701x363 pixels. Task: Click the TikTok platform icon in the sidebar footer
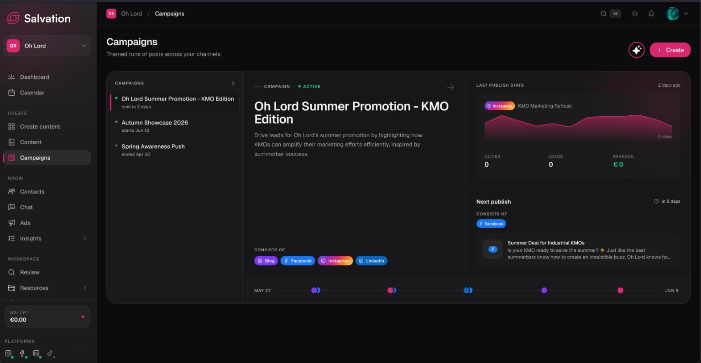point(50,353)
